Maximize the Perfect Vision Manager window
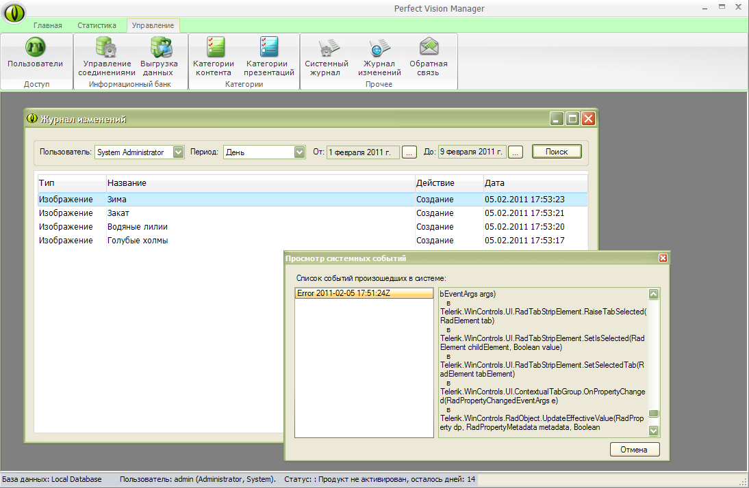The height and width of the screenshot is (488, 749). pyautogui.click(x=722, y=7)
